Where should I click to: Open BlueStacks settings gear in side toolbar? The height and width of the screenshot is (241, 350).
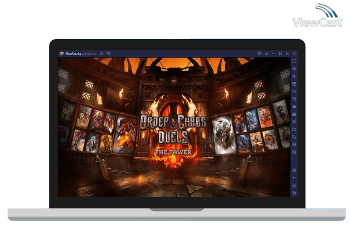point(294,171)
